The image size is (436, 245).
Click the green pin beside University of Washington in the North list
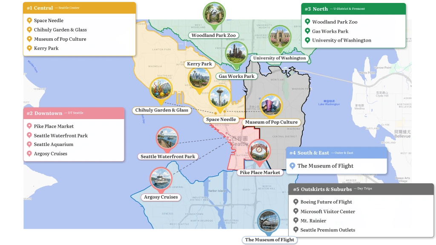(x=307, y=40)
